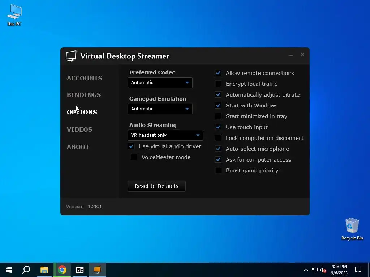The image size is (370, 277).
Task: Open Recycle Bin desktop icon
Action: 352,229
